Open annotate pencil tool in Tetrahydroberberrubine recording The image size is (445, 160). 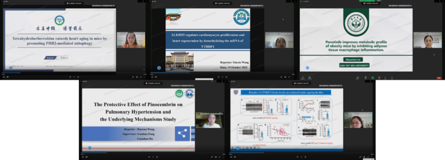click(133, 77)
